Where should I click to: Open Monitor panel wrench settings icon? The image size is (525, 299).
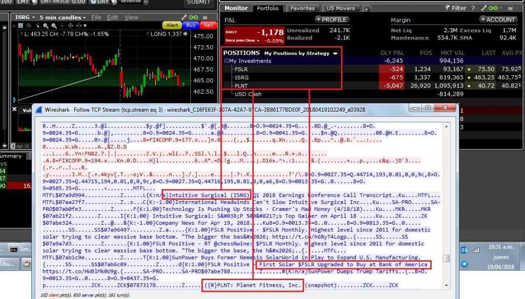pos(484,8)
